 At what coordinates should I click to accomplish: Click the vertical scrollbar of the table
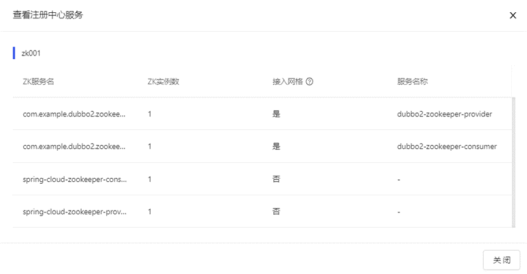coord(513,162)
